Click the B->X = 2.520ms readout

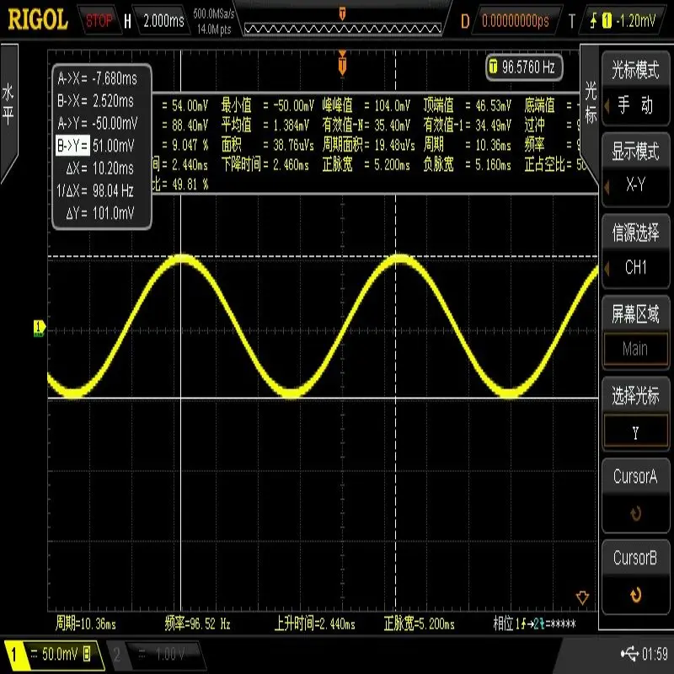tap(95, 100)
